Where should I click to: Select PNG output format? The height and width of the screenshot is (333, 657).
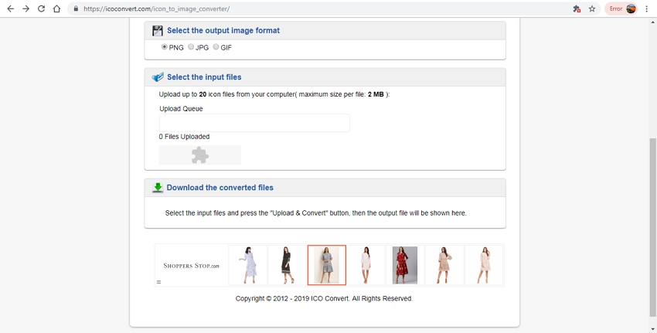(x=165, y=47)
